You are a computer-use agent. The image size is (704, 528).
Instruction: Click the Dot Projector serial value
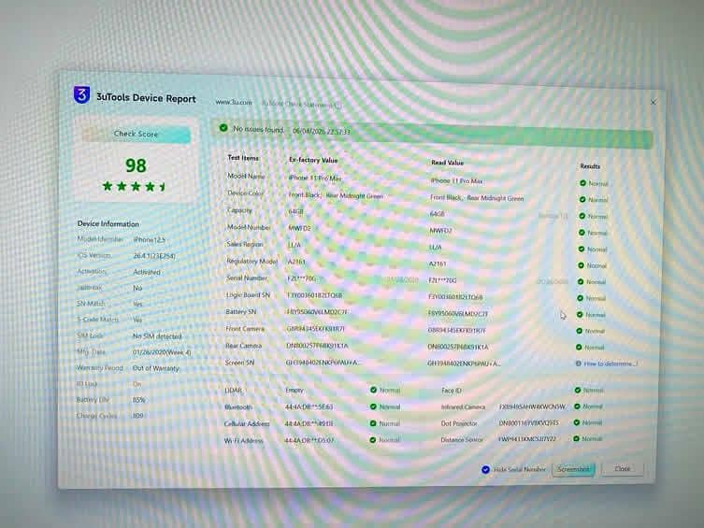(529, 422)
